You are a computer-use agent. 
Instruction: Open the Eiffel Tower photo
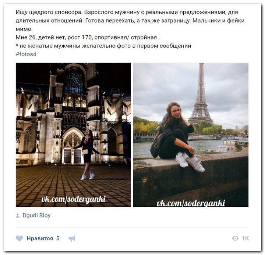tap(191, 135)
